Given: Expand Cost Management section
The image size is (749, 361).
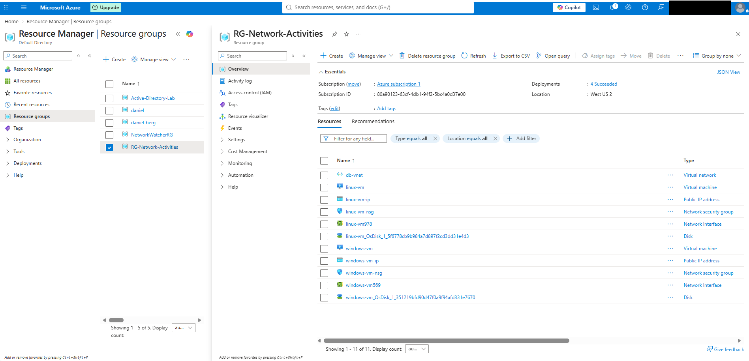Looking at the screenshot, I should point(222,152).
